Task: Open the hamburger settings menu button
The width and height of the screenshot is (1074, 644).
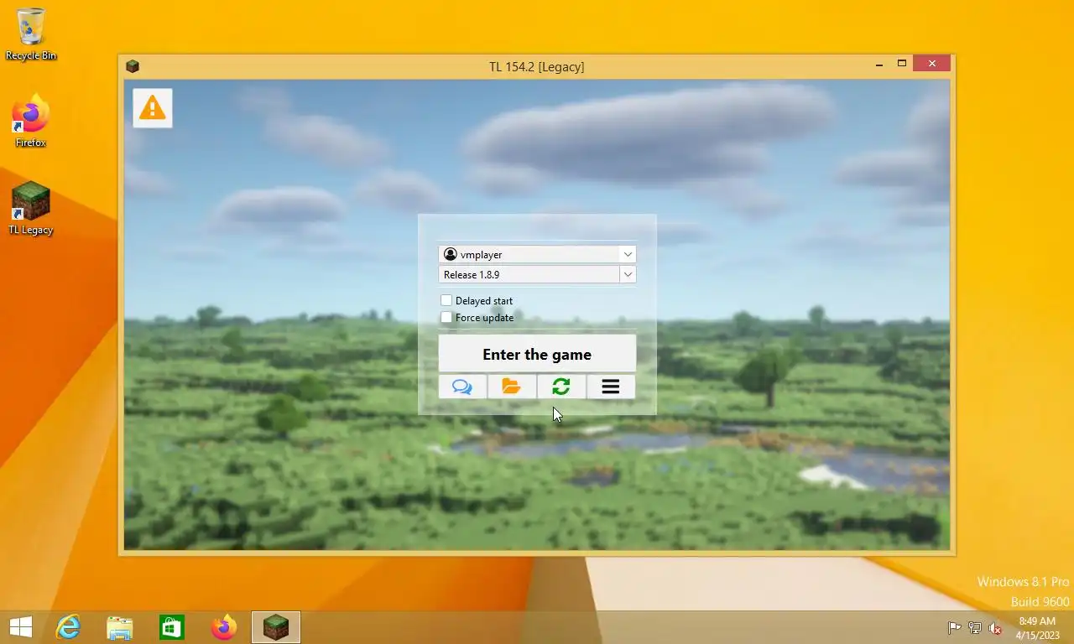Action: (611, 387)
